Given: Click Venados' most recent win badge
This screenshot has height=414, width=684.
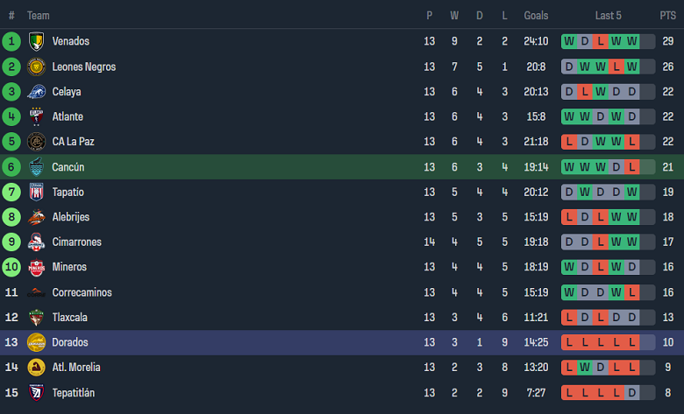Looking at the screenshot, I should pyautogui.click(x=632, y=41).
